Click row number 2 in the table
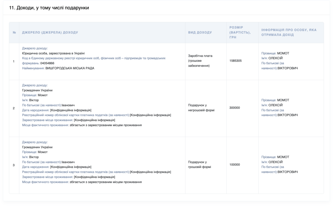 tap(14, 108)
